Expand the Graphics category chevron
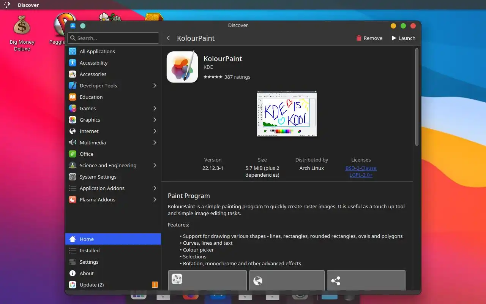This screenshot has height=304, width=486. click(x=155, y=120)
